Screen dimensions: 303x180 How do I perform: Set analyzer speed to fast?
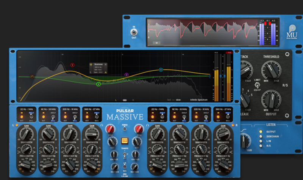coord(169,100)
